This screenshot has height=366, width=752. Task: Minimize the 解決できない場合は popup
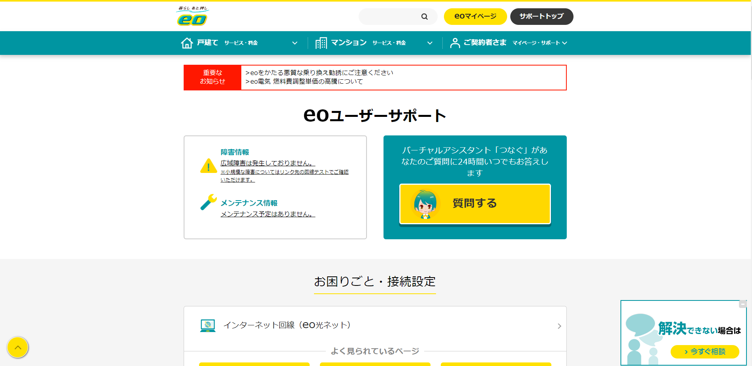[x=743, y=304]
